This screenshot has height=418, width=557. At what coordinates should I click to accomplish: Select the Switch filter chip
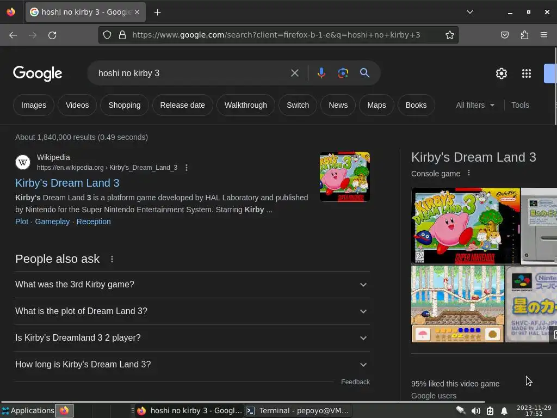298,105
